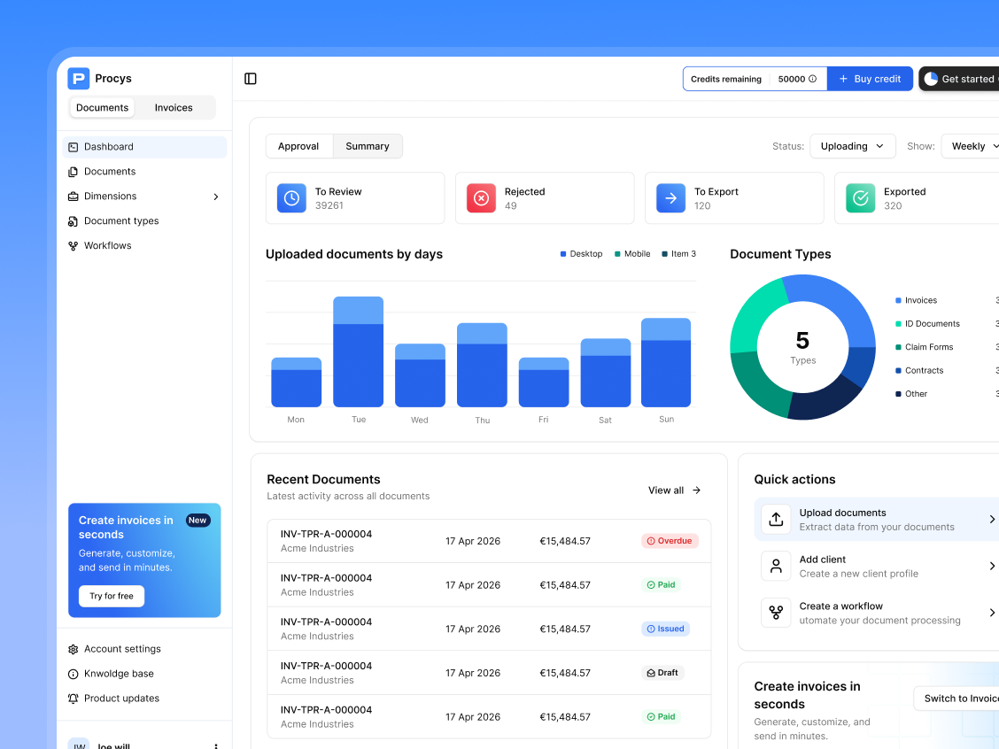Screen dimensions: 999x749
Task: Open Documents in the sidebar list
Action: (144, 172)
